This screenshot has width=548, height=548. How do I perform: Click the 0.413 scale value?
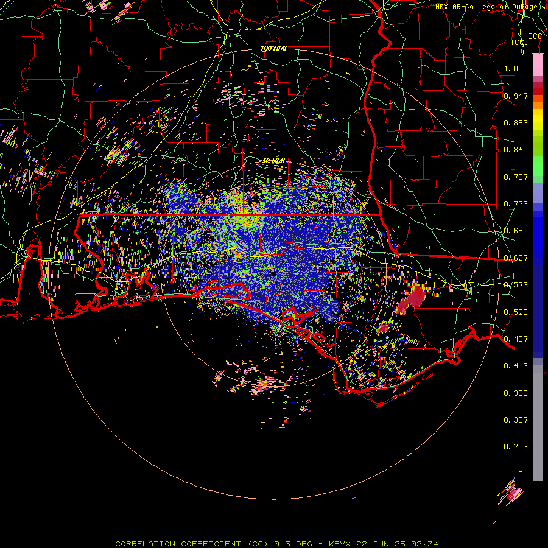click(x=516, y=366)
